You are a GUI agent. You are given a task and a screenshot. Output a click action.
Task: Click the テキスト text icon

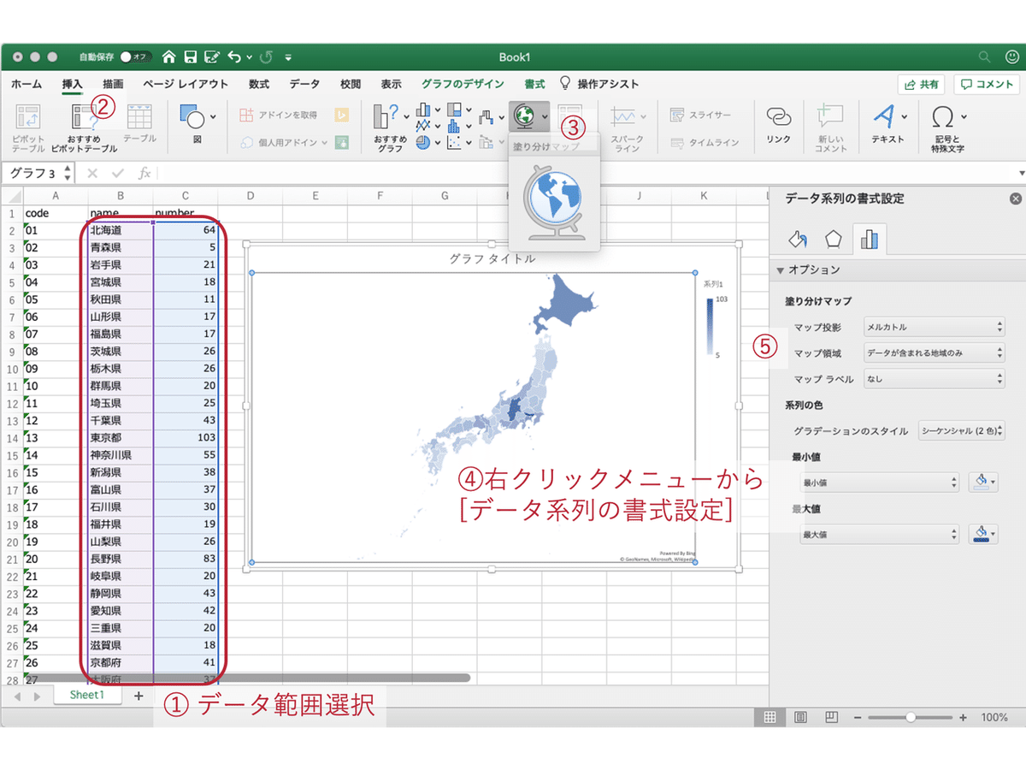(x=883, y=115)
